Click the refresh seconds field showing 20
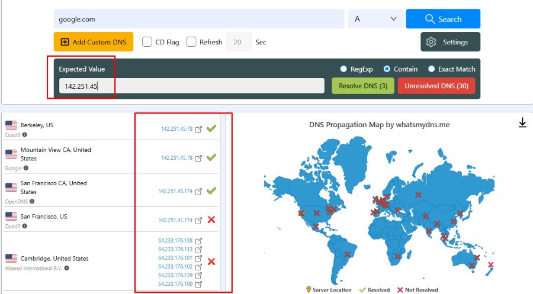Image resolution: width=533 pixels, height=294 pixels. 239,42
